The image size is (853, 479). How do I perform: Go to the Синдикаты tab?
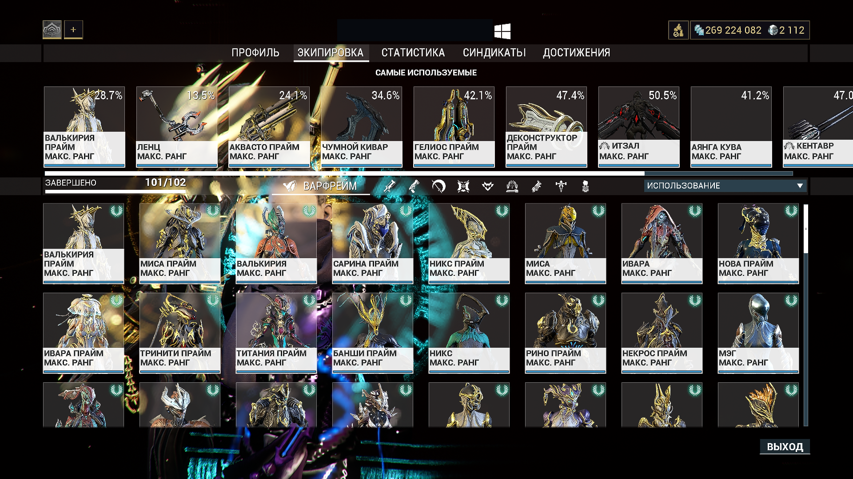click(494, 53)
